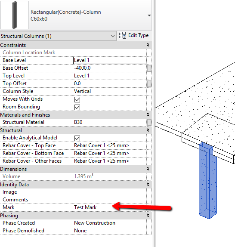This screenshot has width=235, height=247.
Task: Click the Column Location Mark label
Action: pyautogui.click(x=29, y=52)
